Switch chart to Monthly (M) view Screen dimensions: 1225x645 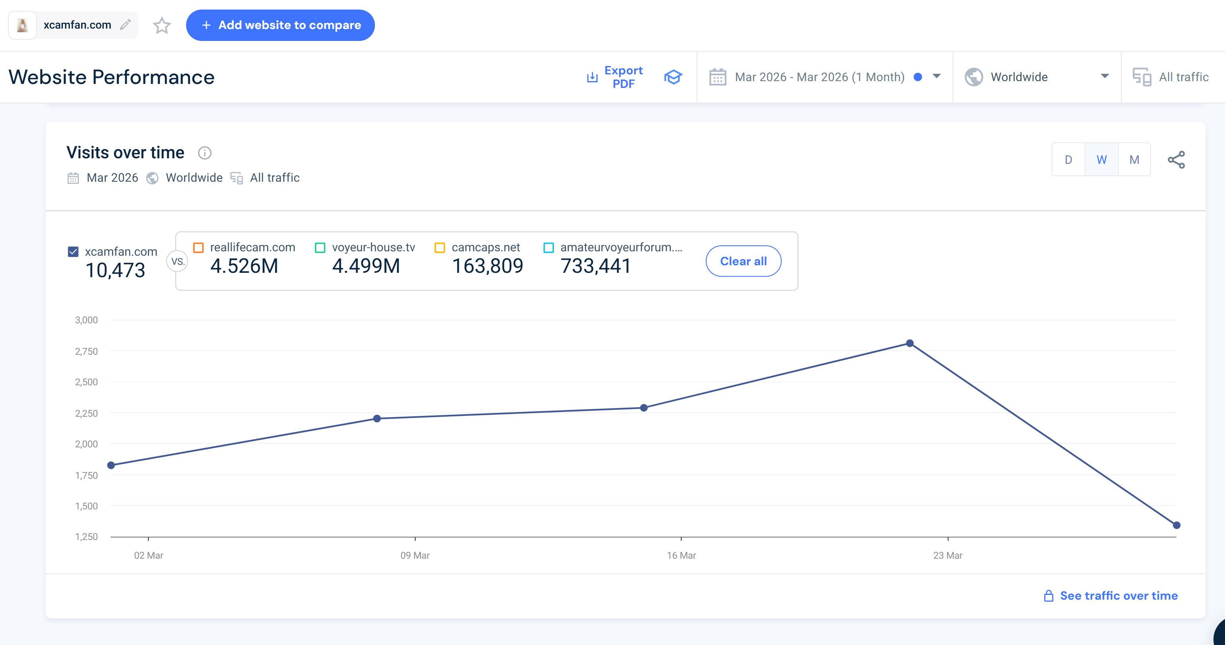[1134, 160]
